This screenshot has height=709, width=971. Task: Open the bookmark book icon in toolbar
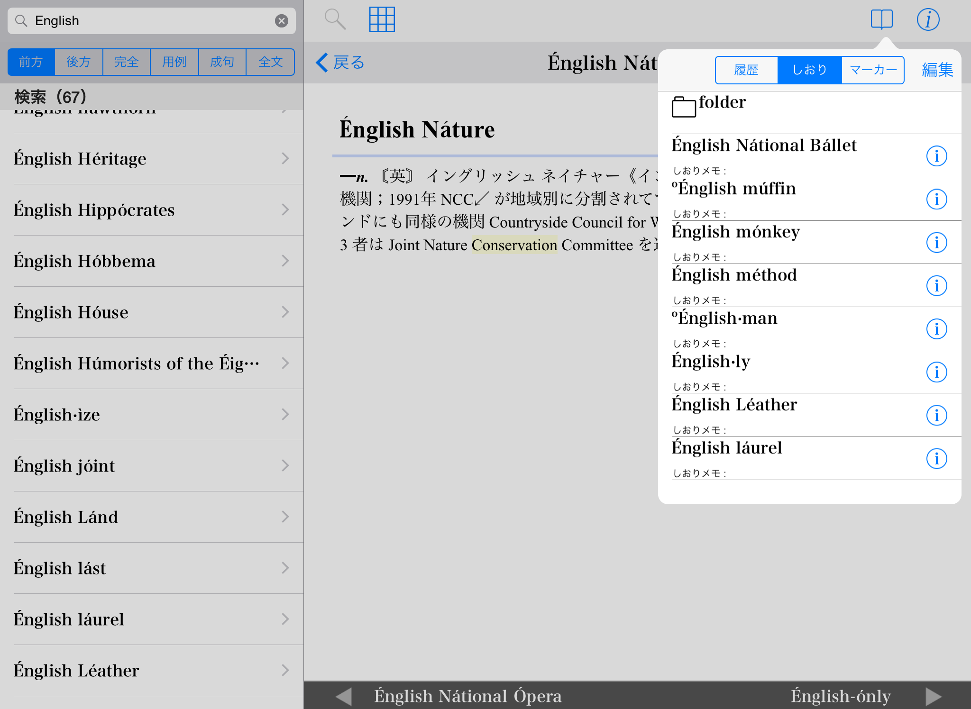(x=881, y=20)
